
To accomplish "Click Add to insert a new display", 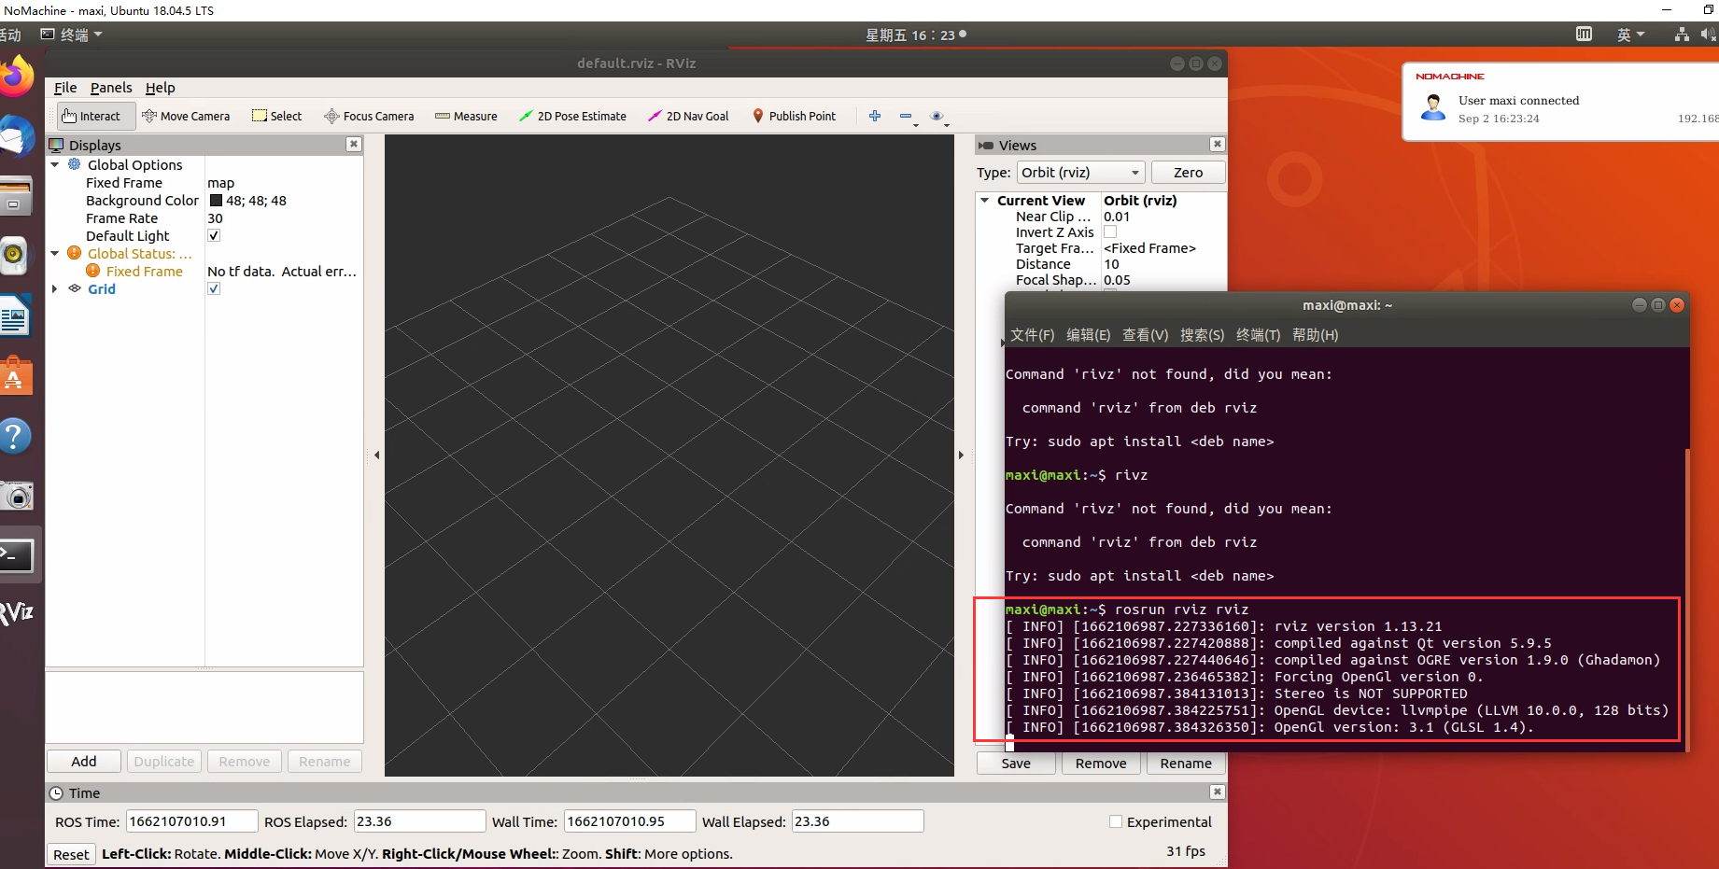I will click(x=83, y=761).
